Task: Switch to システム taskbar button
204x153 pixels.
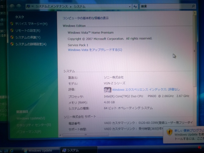Action: click(79, 150)
